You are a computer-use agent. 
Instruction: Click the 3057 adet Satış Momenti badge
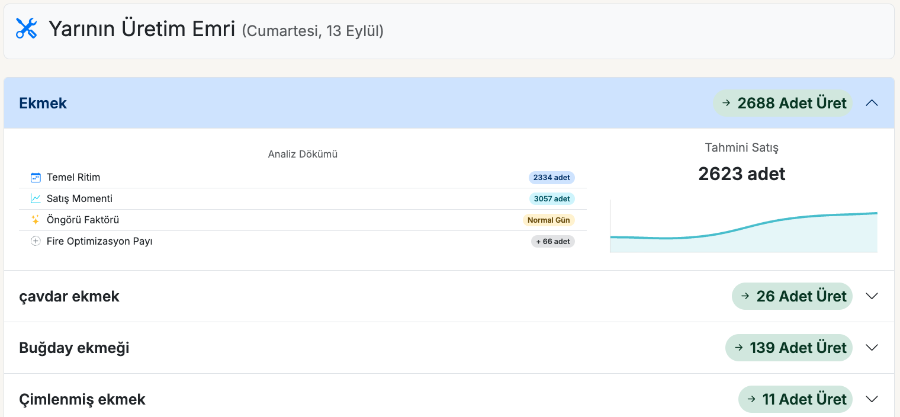[551, 198]
